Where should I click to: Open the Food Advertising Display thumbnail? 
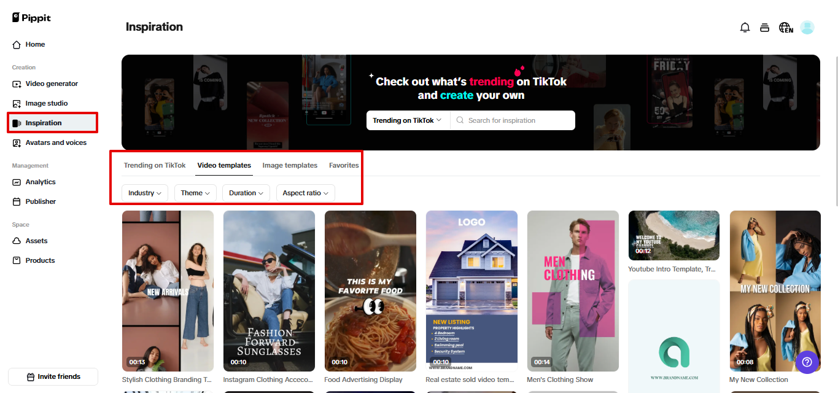pos(370,290)
